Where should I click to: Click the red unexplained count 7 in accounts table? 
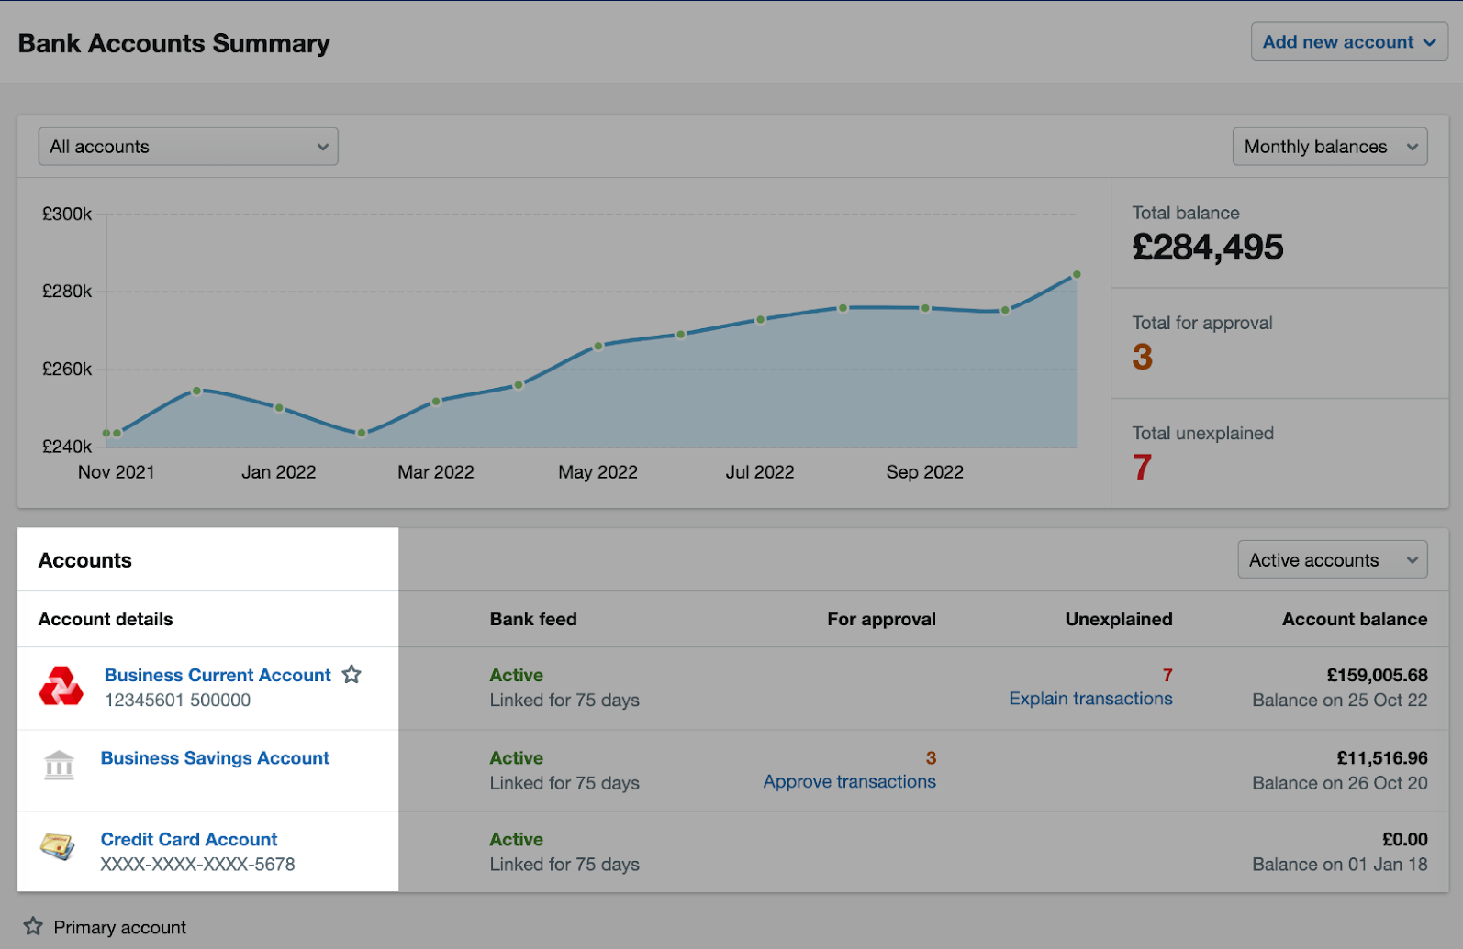pos(1167,675)
